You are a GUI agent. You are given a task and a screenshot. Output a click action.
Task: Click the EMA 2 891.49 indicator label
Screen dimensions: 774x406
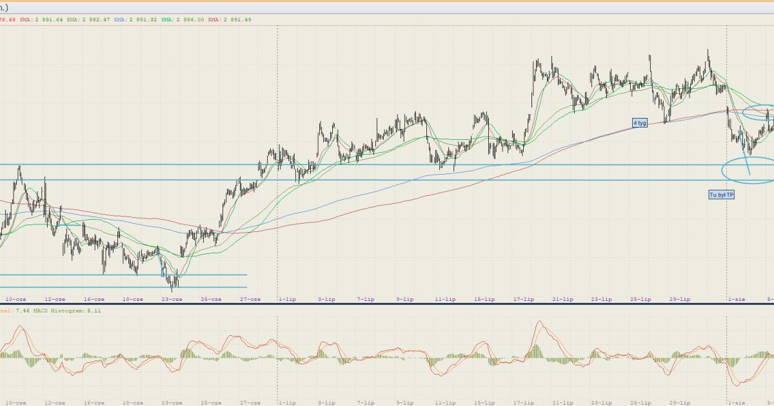click(228, 19)
